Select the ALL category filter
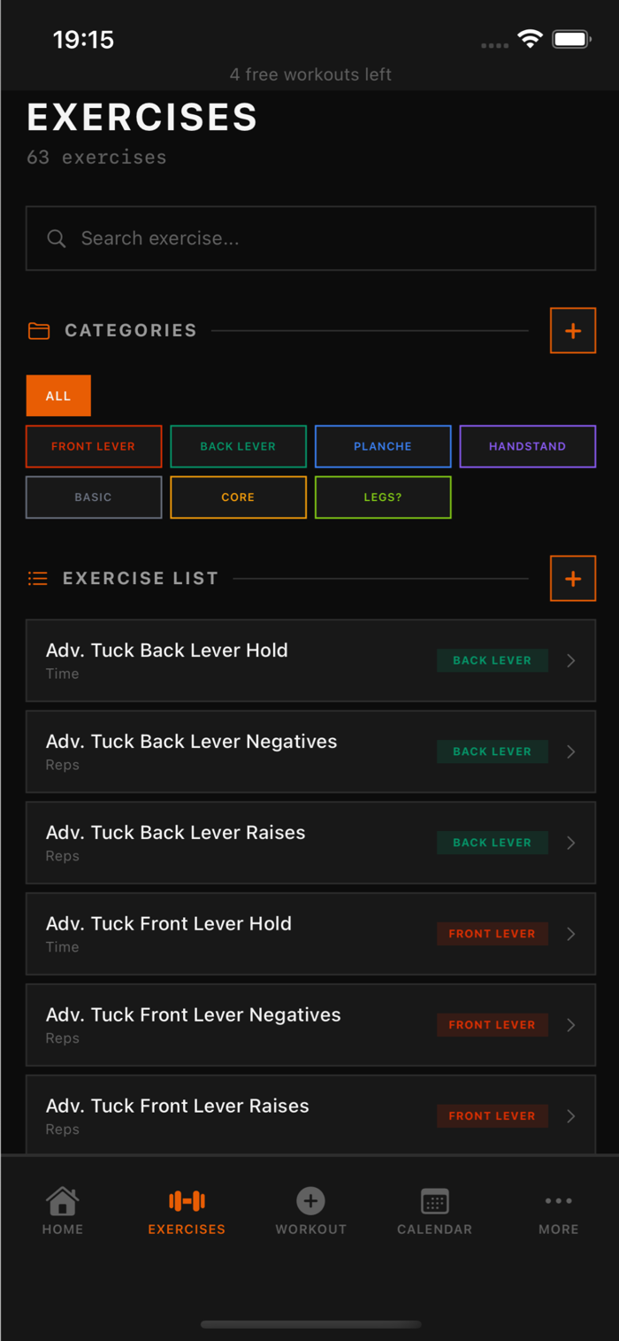 58,396
